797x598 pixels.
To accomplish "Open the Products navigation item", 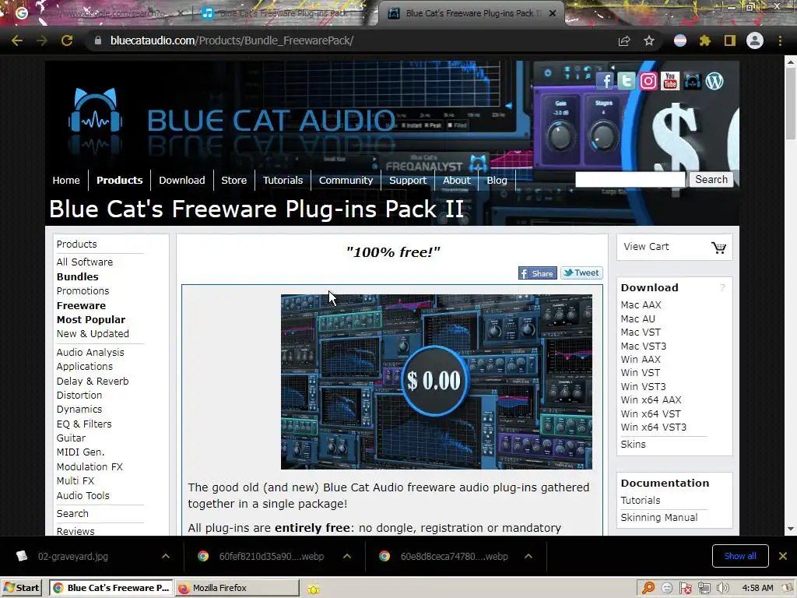I will click(119, 180).
